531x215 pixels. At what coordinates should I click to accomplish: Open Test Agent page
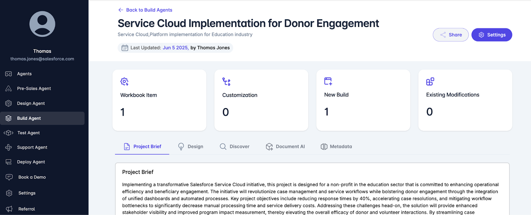(x=42, y=133)
